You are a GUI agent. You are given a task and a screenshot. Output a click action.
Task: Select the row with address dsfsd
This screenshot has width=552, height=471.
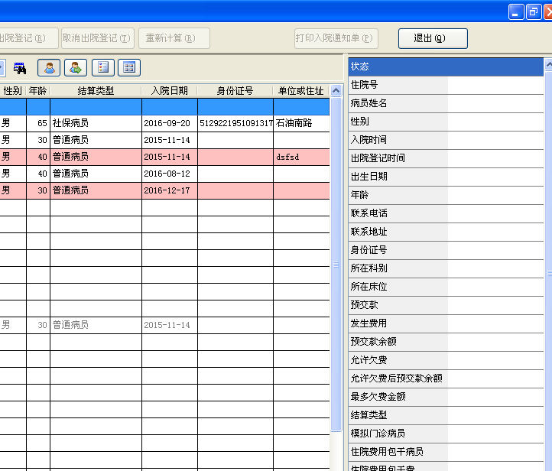[x=164, y=157]
